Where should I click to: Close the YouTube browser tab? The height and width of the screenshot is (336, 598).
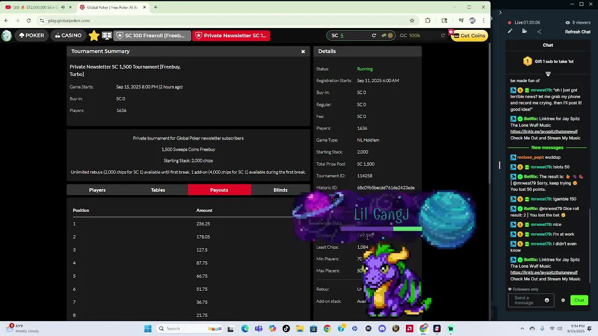click(70, 7)
